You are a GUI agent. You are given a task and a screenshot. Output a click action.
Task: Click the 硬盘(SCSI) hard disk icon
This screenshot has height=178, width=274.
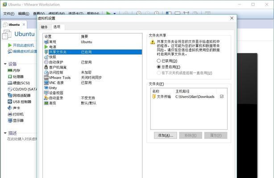click(10, 83)
